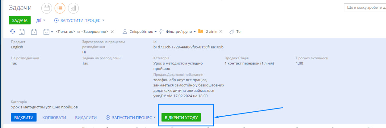This screenshot has height=128, width=386.
Task: Click the 2 лінія folder icon
Action: click(x=201, y=31)
